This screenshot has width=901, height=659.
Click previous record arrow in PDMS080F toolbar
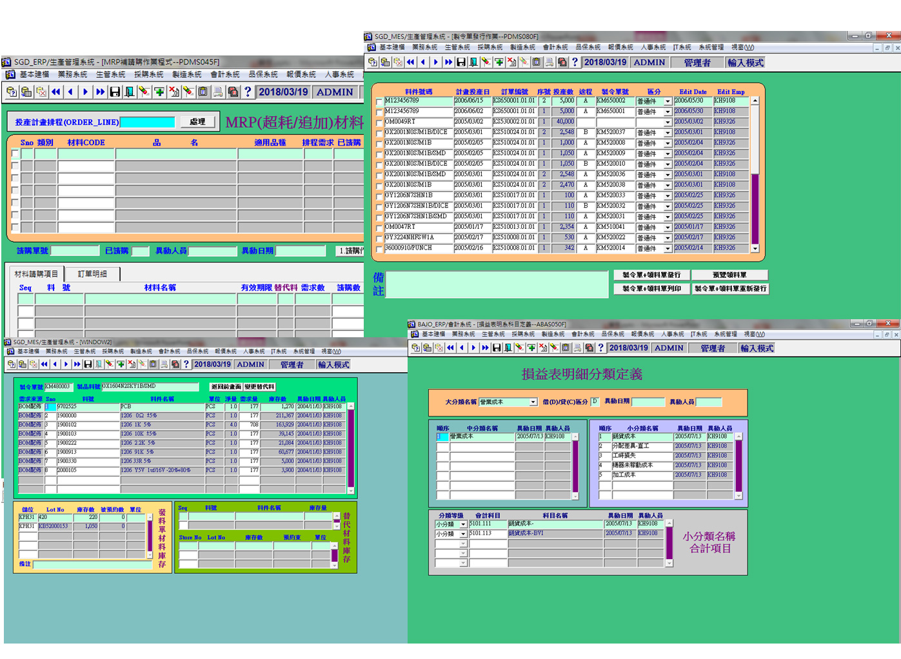pyautogui.click(x=422, y=63)
